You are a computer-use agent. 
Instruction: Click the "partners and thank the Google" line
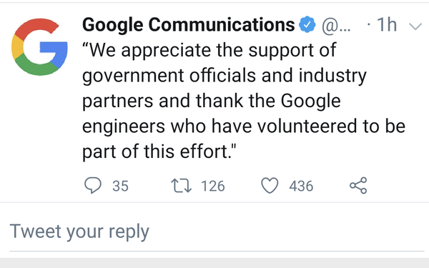(x=212, y=101)
